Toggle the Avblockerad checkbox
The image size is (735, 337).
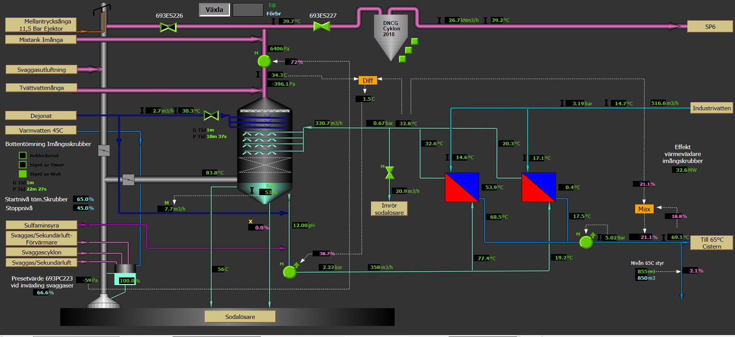tap(23, 156)
